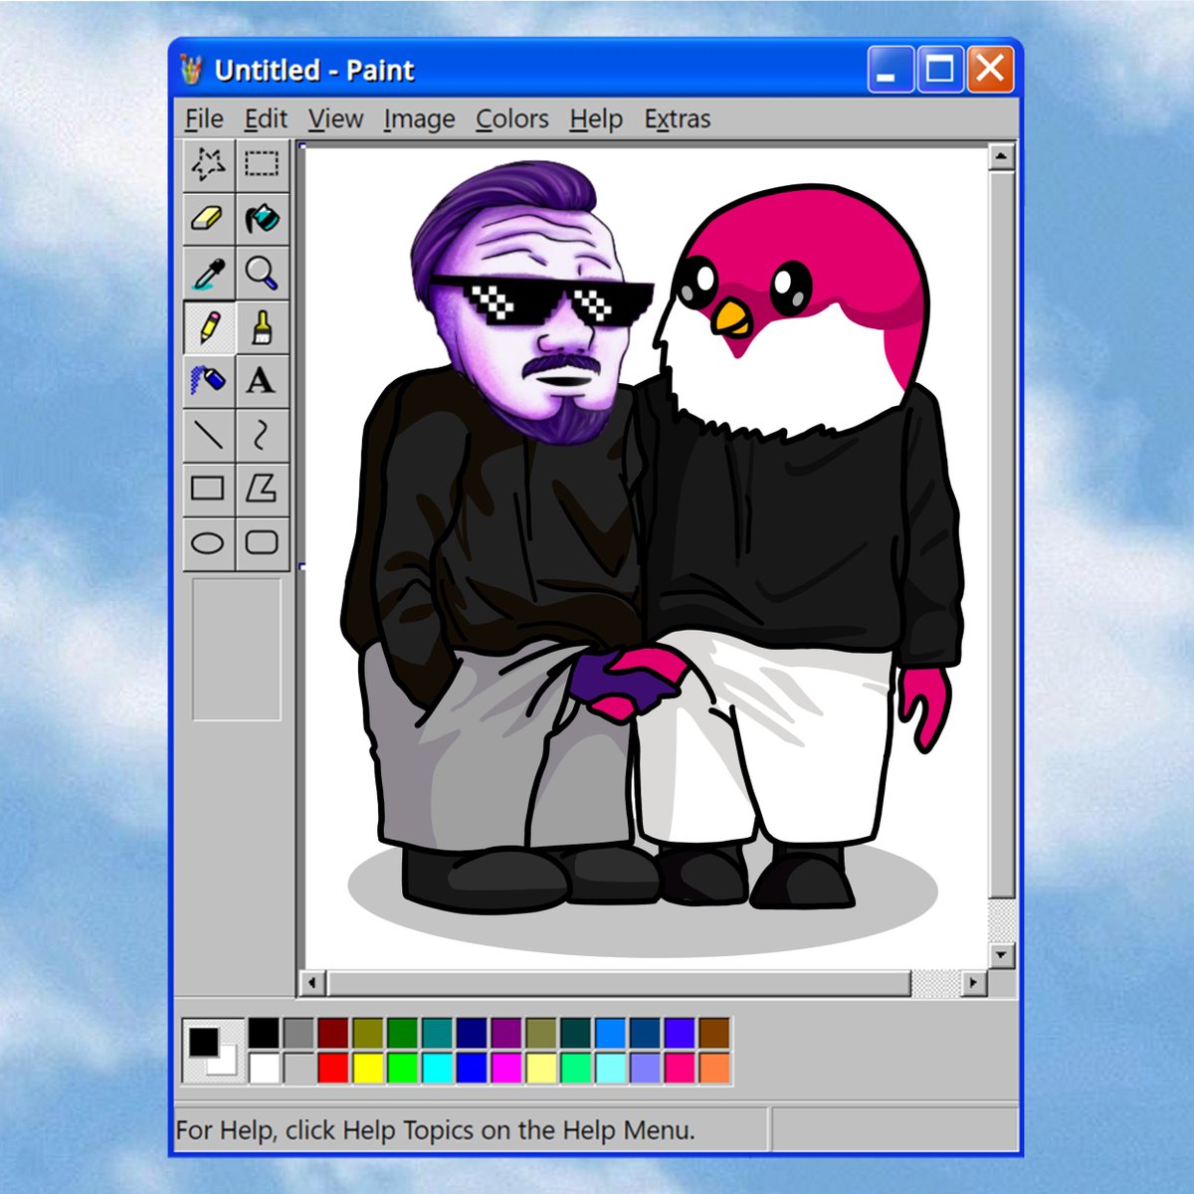The height and width of the screenshot is (1194, 1194).
Task: Choose the magenta swatch
Action: tap(506, 1068)
